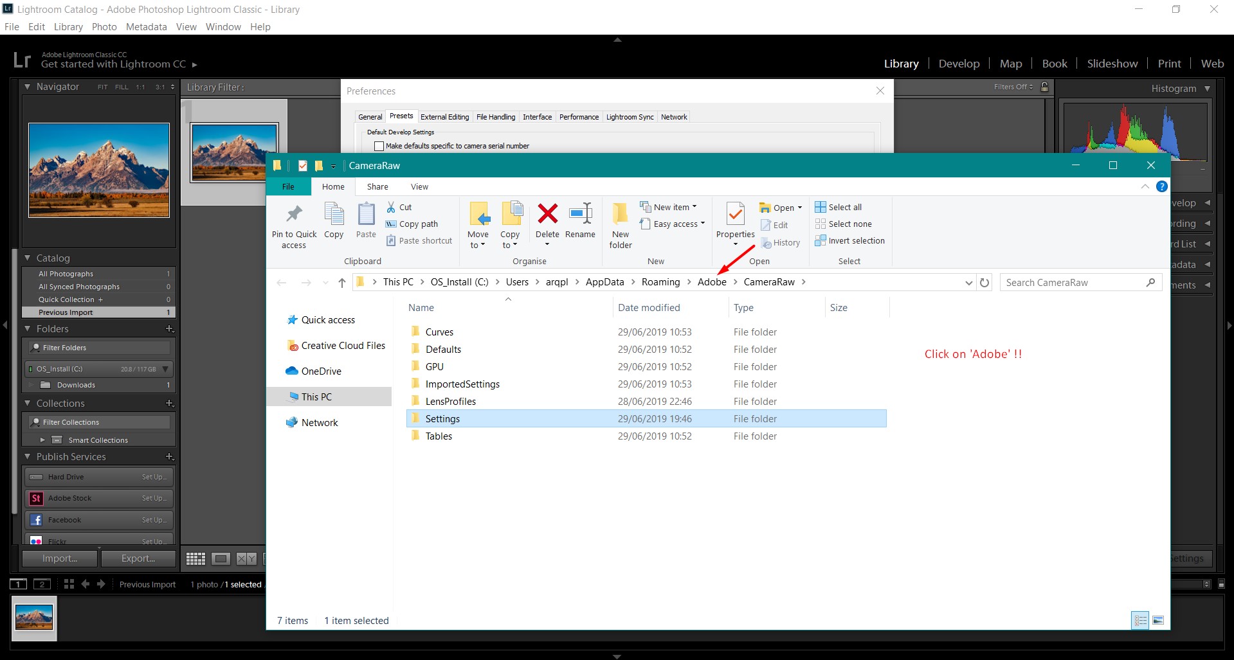Viewport: 1234px width, 660px height.
Task: Click Edit in the Open group
Action: [774, 225]
